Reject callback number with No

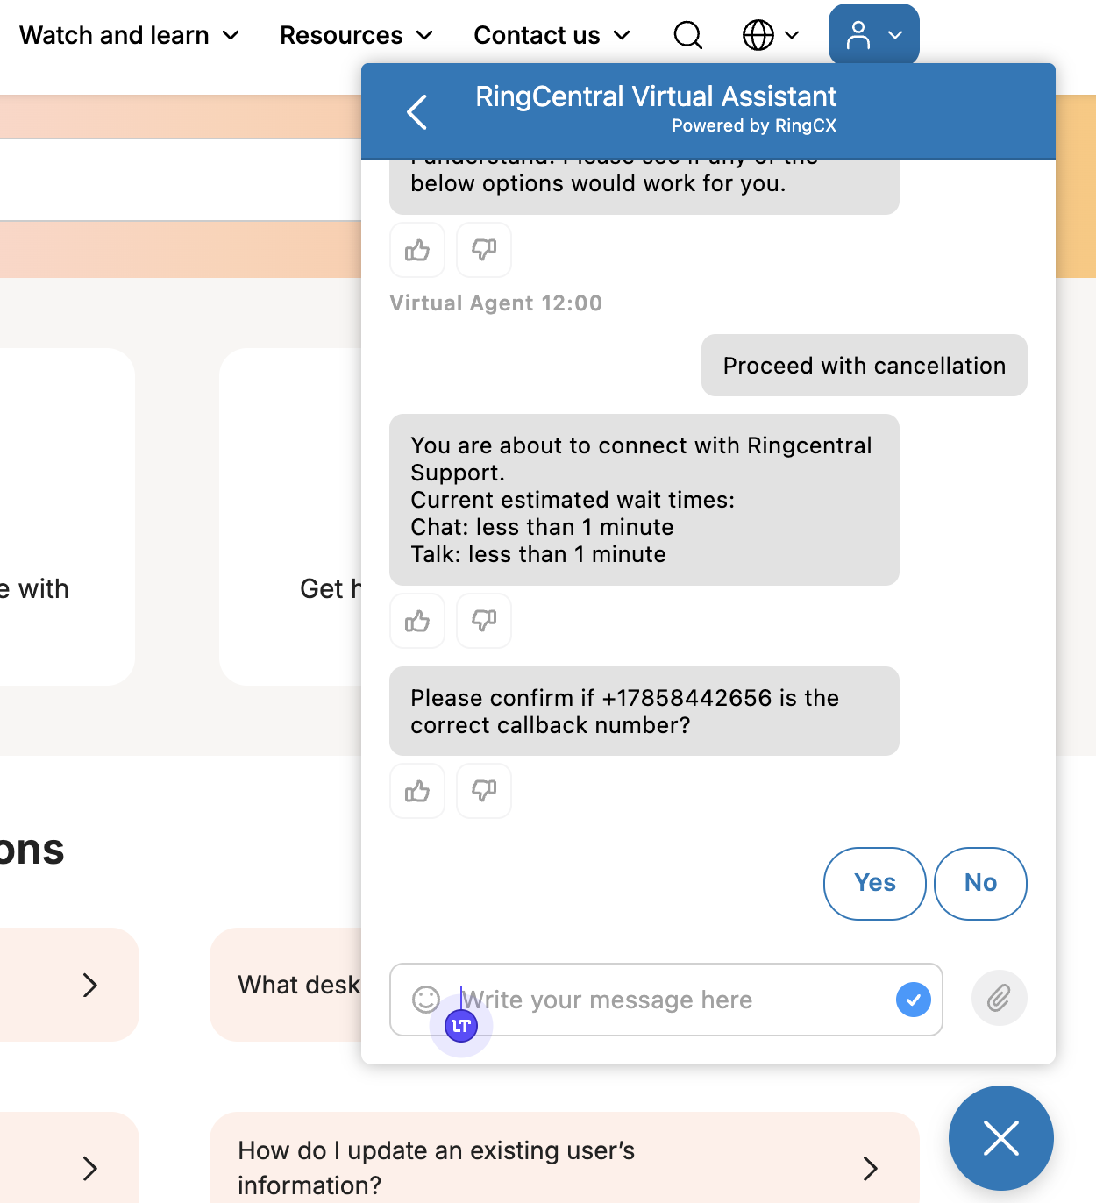(980, 883)
